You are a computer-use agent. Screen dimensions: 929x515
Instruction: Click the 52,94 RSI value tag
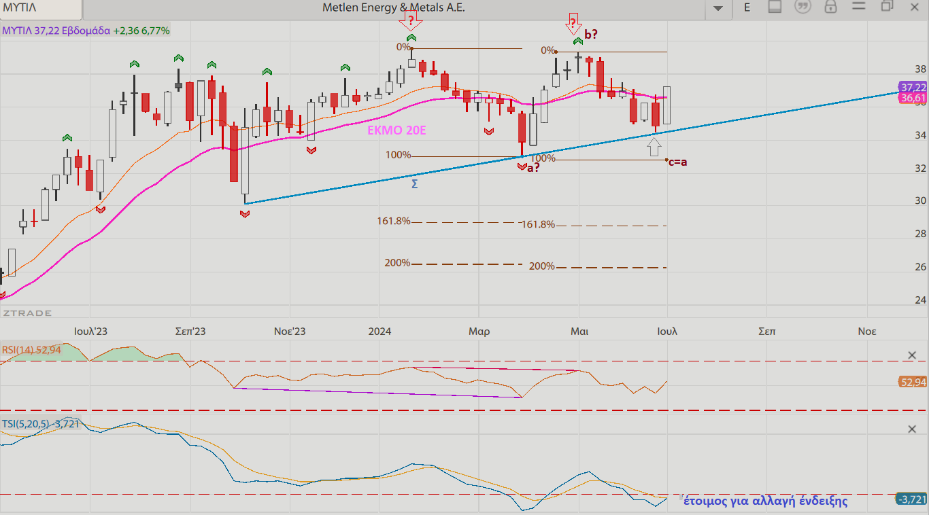point(913,383)
